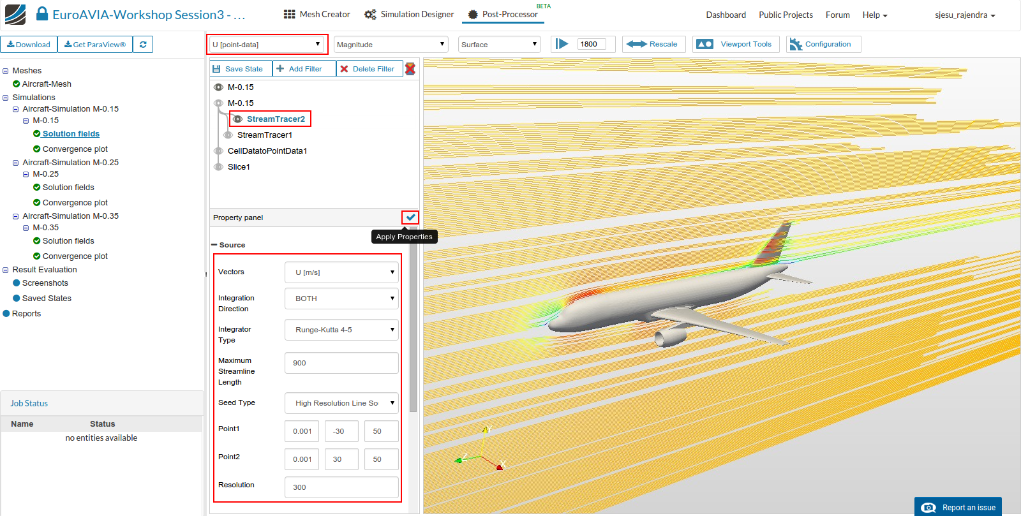
Task: Open Convergence plot under M-0.15
Action: click(75, 149)
